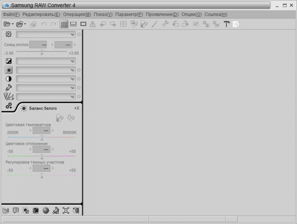Open the Файл menu
The width and height of the screenshot is (297, 224).
pos(11,14)
